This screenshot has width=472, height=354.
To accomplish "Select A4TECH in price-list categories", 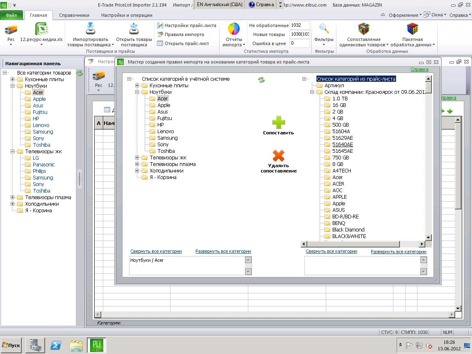I will (x=342, y=171).
